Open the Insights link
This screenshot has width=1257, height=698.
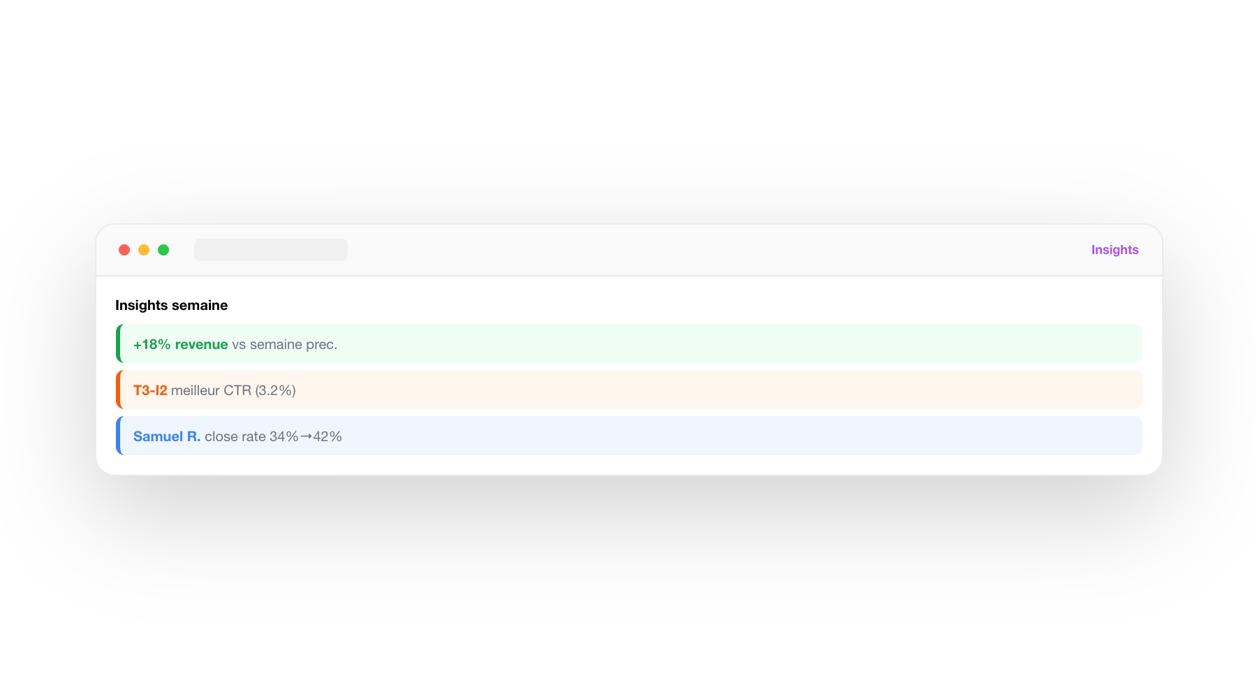click(x=1114, y=249)
